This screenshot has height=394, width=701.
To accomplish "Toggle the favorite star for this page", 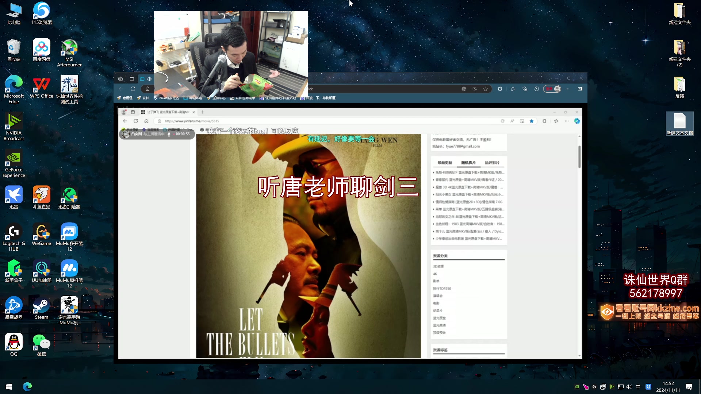I will 532,121.
